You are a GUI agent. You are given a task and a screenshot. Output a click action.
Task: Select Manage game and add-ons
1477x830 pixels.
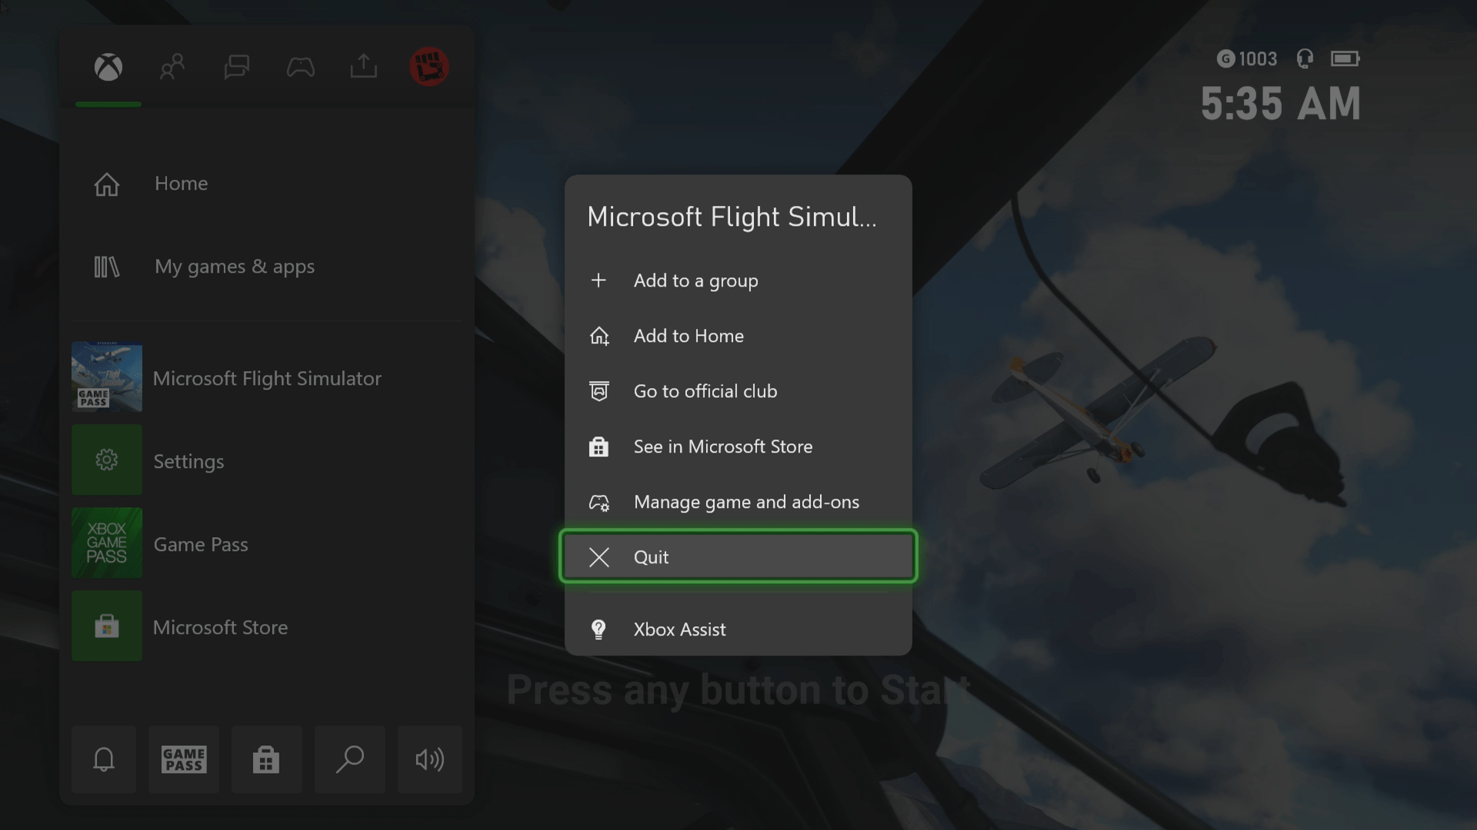pyautogui.click(x=746, y=502)
